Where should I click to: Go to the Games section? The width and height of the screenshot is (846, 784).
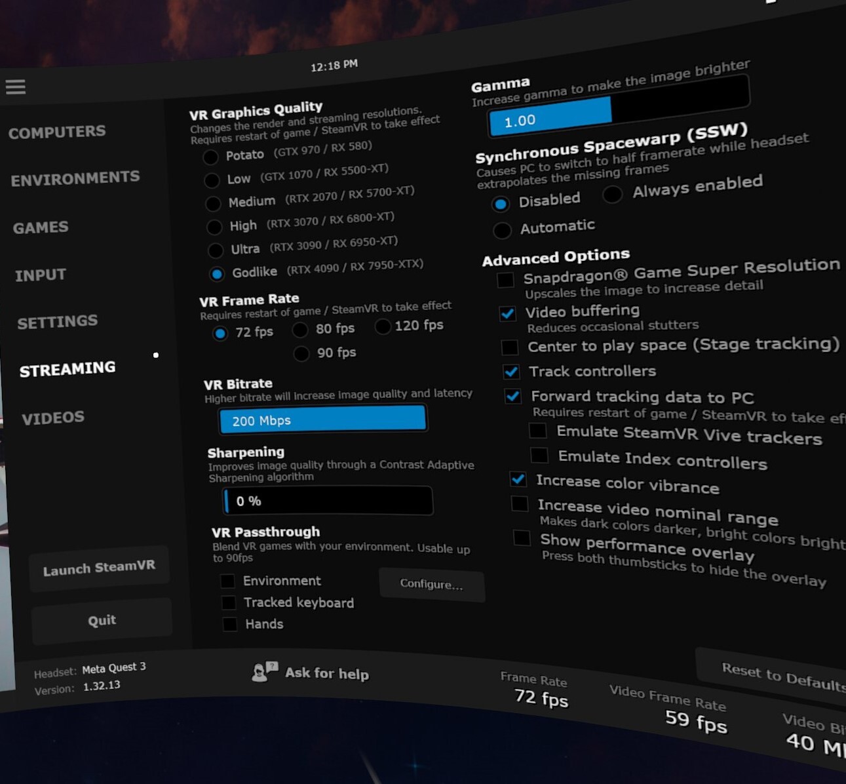point(41,227)
